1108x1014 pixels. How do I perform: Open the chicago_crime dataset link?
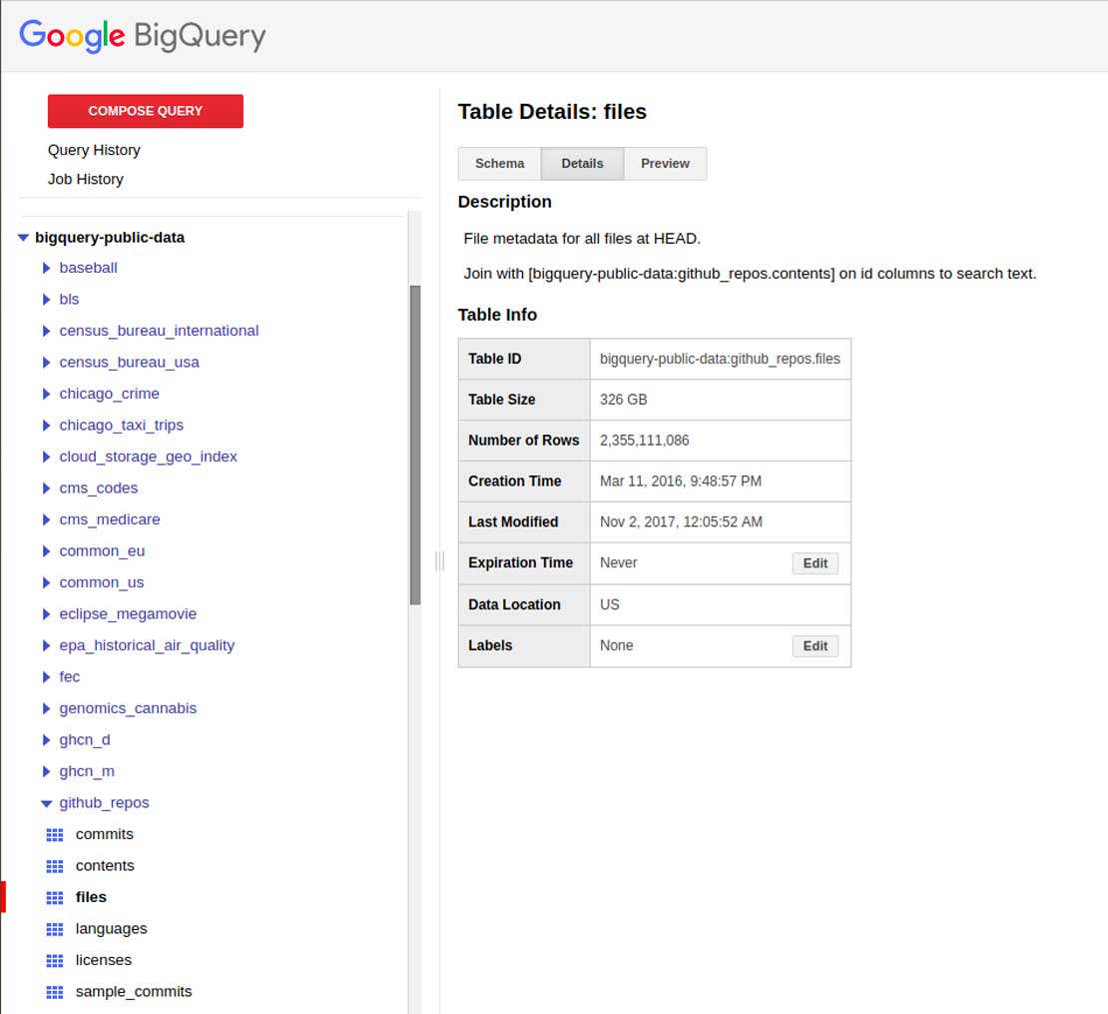tap(110, 394)
